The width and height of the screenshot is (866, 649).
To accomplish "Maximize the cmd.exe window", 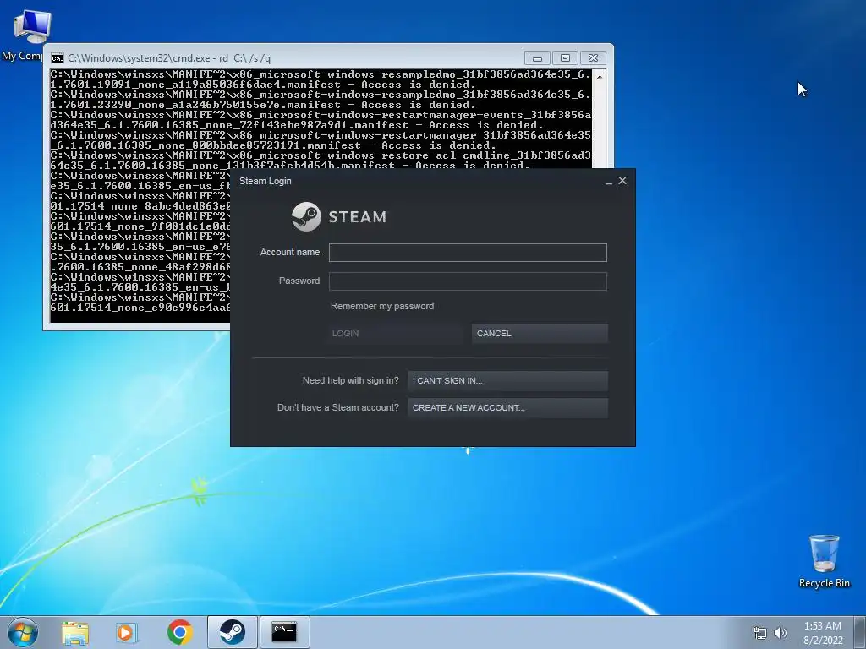I will [565, 58].
